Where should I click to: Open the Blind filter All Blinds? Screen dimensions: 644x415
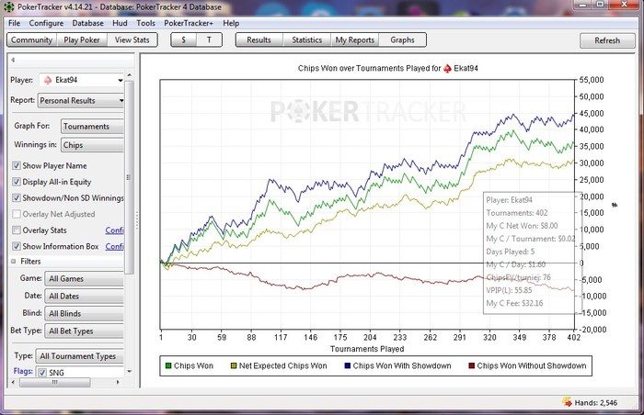pyautogui.click(x=85, y=314)
